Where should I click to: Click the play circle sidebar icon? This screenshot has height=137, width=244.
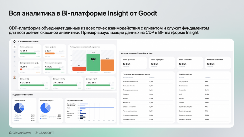(x=14, y=71)
